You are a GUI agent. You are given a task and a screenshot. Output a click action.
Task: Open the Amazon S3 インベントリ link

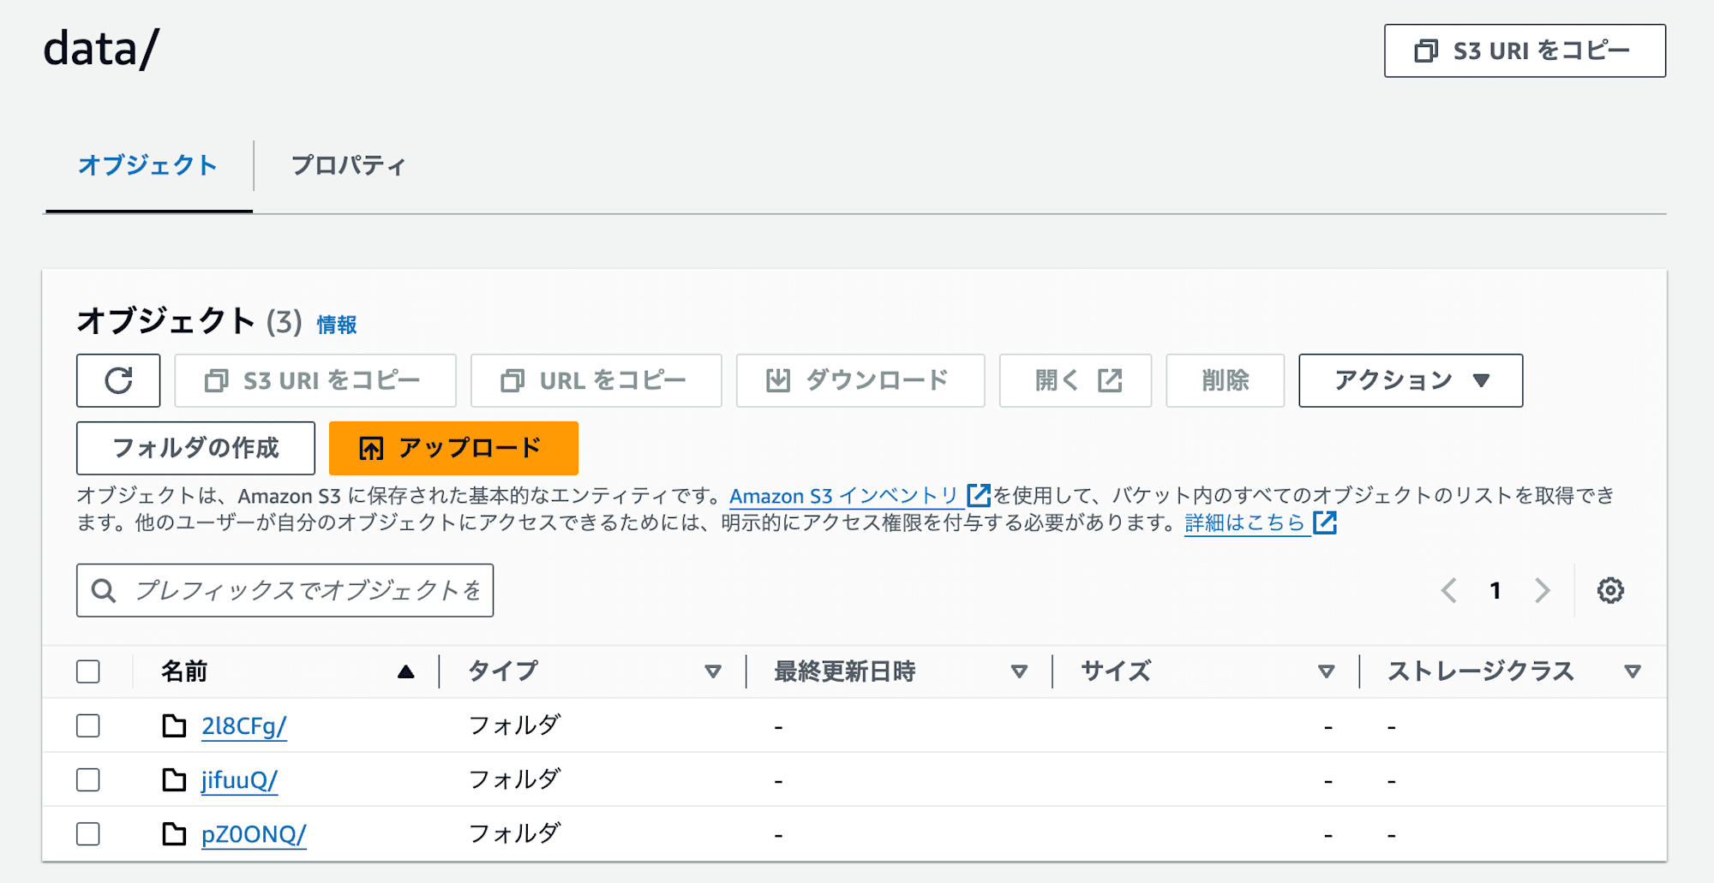843,496
